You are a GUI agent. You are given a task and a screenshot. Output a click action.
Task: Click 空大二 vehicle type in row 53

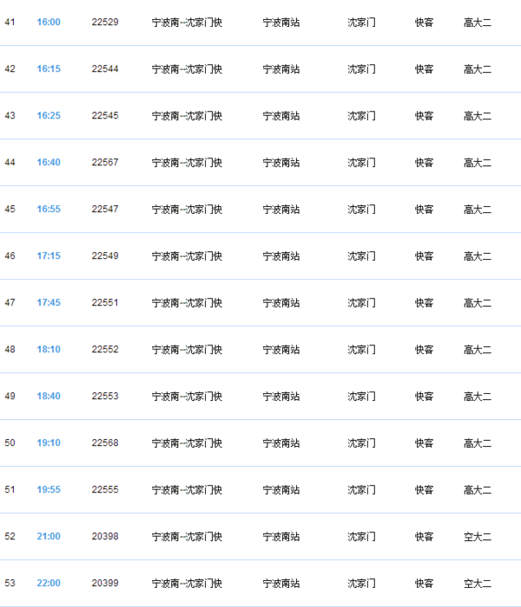point(478,584)
